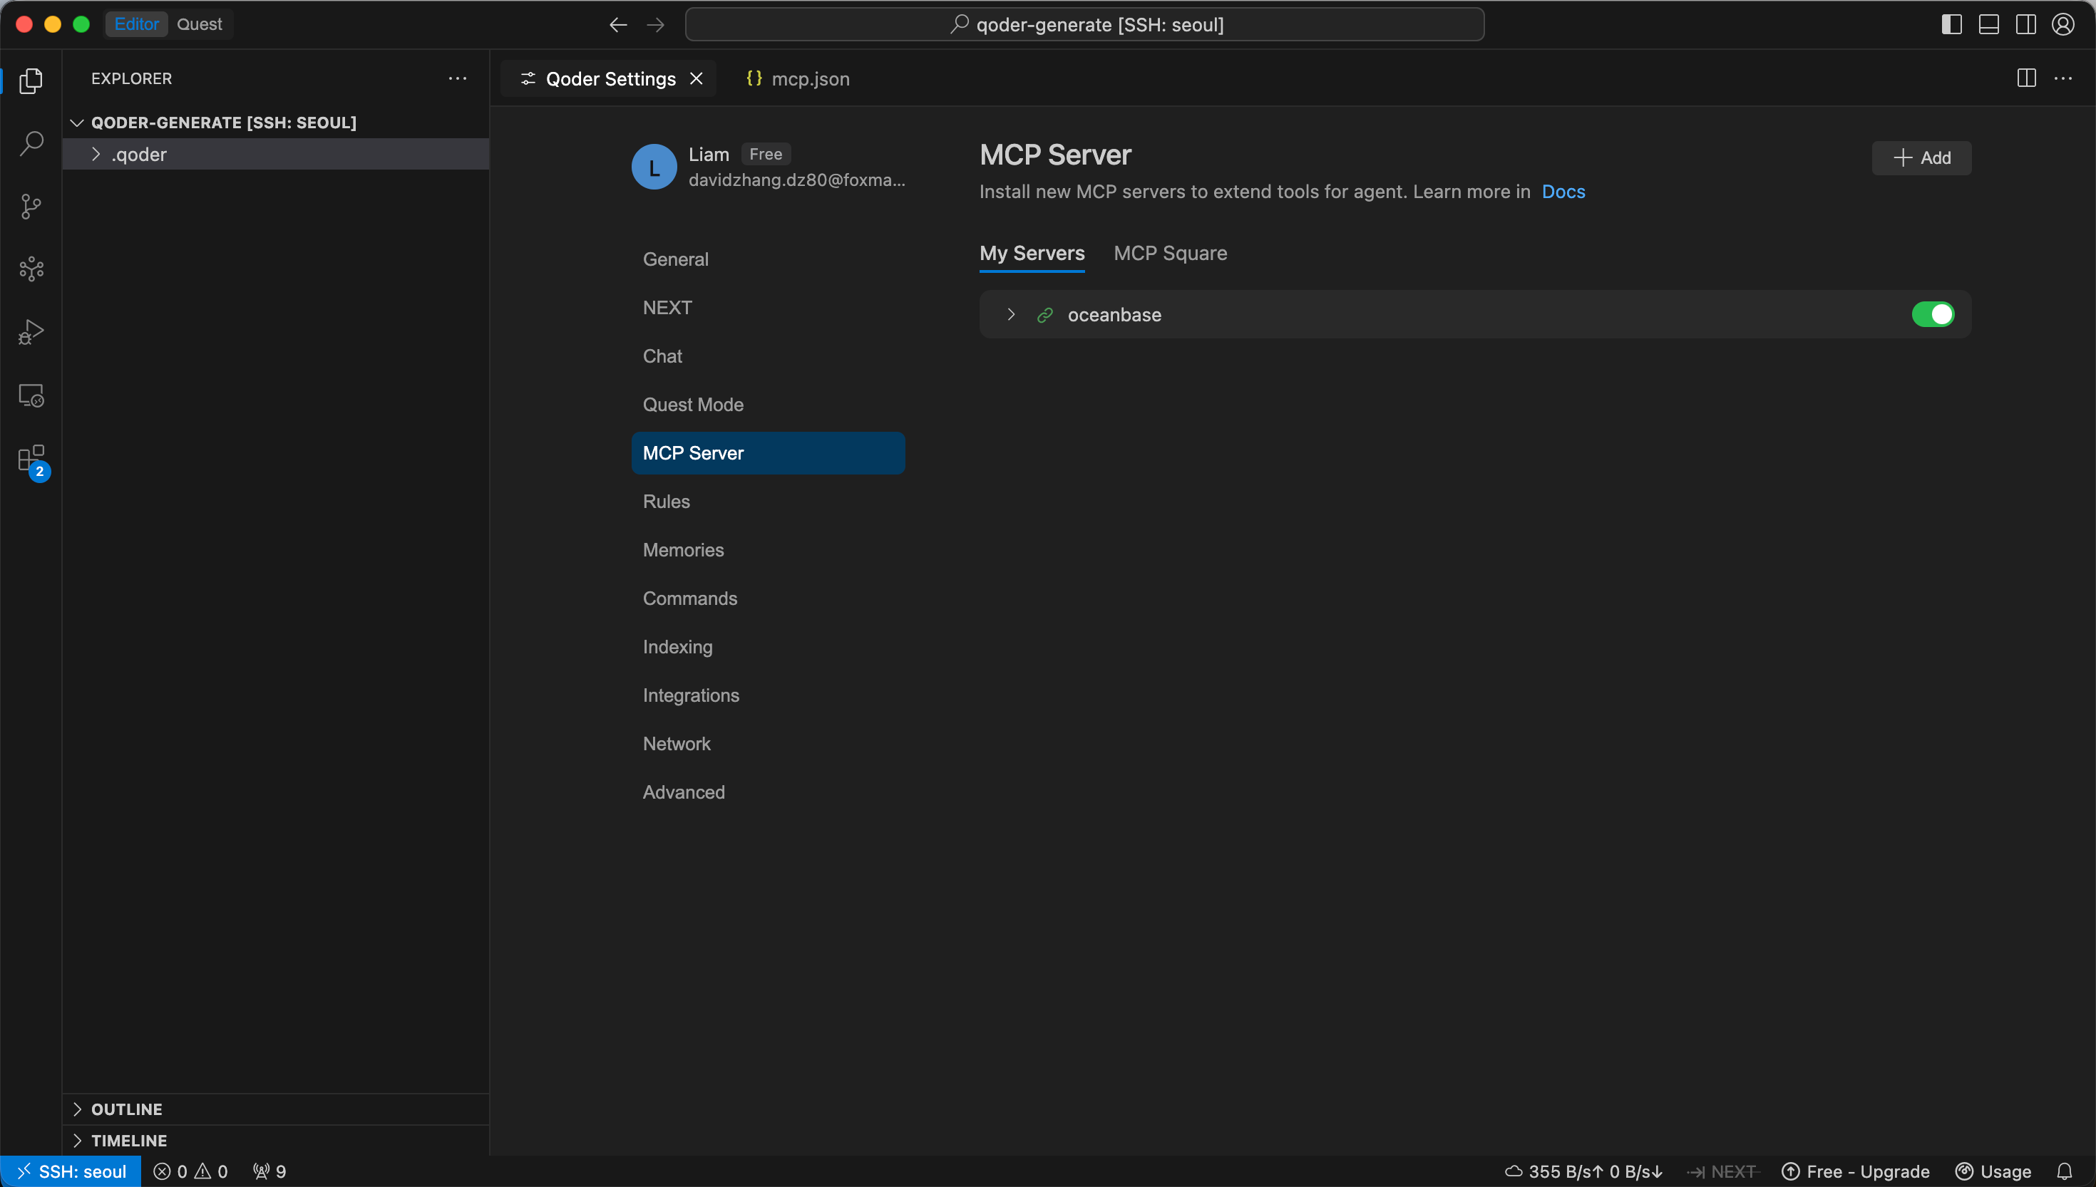Open the Docs link

point(1563,192)
